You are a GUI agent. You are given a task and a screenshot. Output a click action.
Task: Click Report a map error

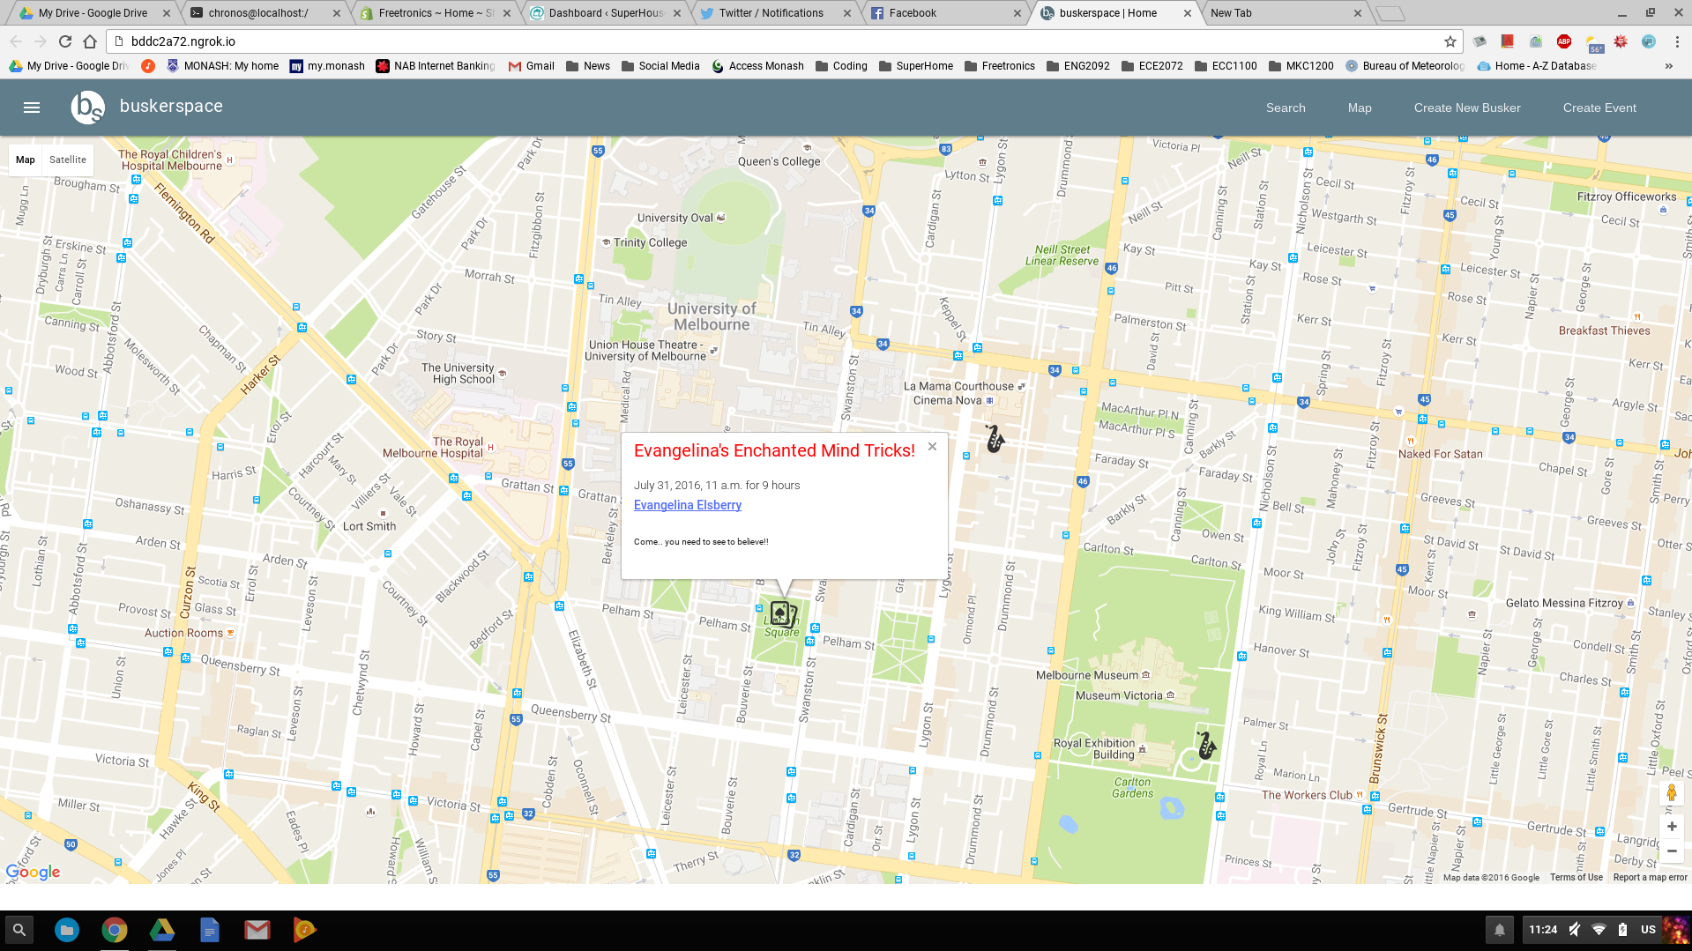(x=1651, y=878)
